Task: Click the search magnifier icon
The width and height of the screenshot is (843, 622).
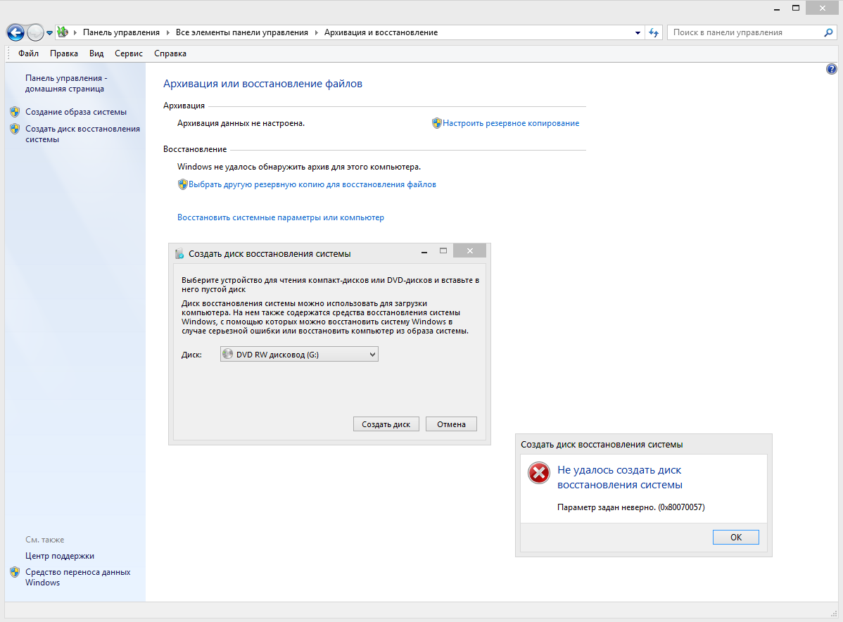Action: 828,32
